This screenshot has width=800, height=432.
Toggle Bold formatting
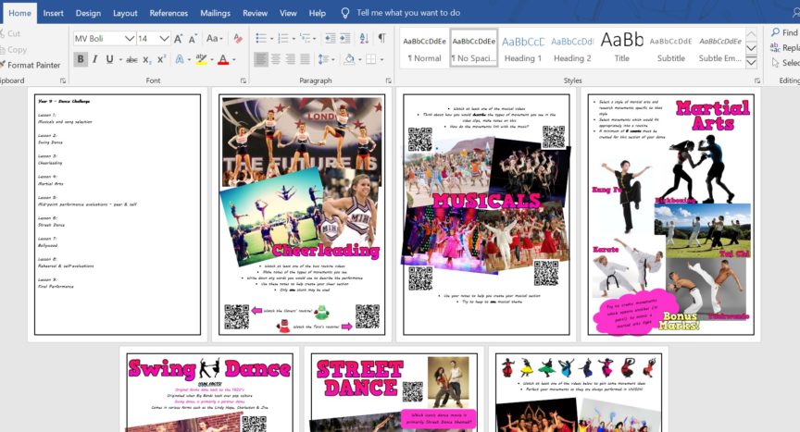tap(81, 59)
